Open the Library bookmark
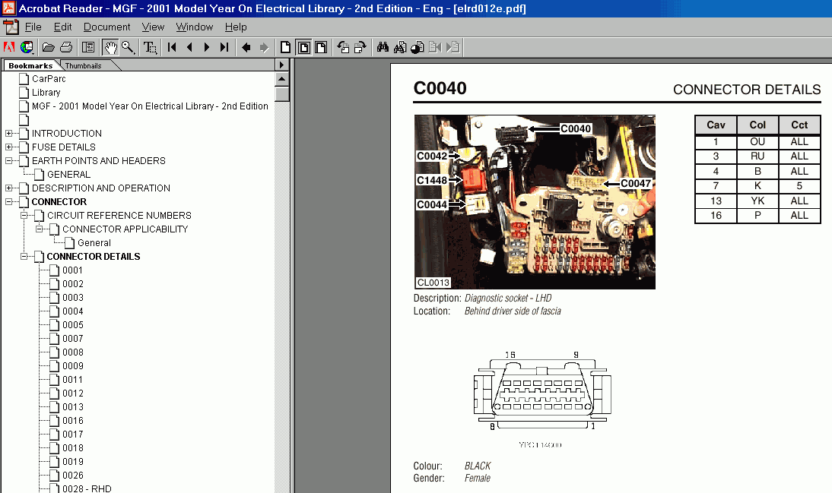832x493 pixels. (x=46, y=92)
